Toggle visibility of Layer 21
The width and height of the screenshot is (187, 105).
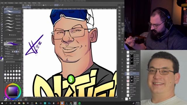tap(122, 92)
